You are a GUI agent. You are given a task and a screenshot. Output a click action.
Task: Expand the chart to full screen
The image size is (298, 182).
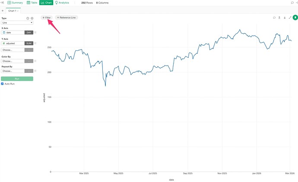[290, 18]
